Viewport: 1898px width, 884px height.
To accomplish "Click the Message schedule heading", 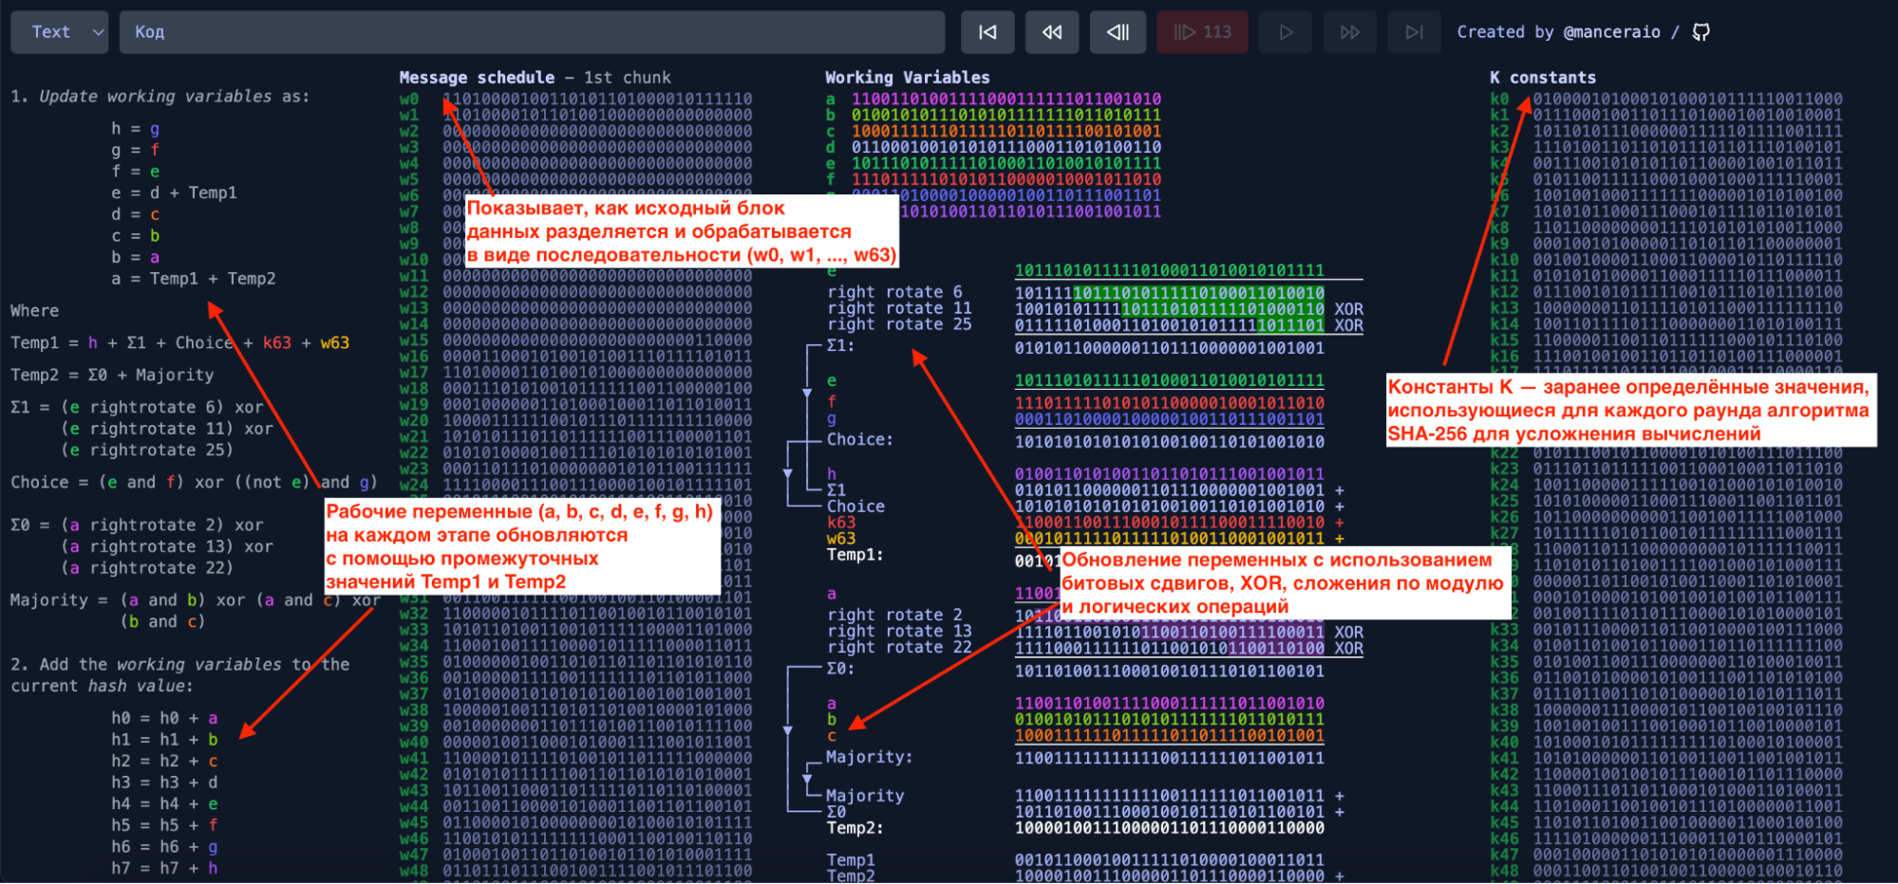I will (x=477, y=78).
